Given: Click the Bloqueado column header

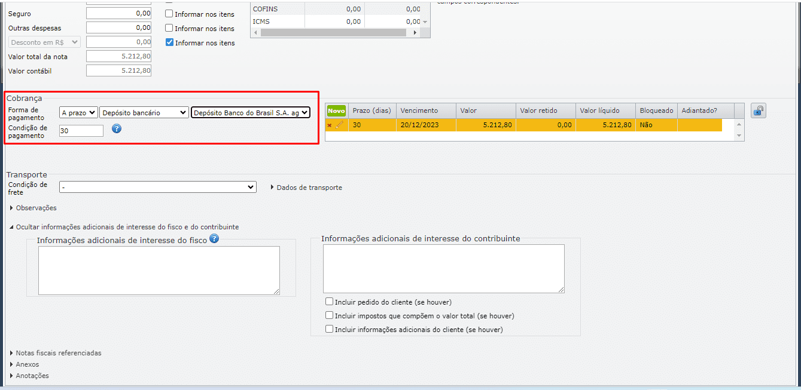Looking at the screenshot, I should [656, 110].
